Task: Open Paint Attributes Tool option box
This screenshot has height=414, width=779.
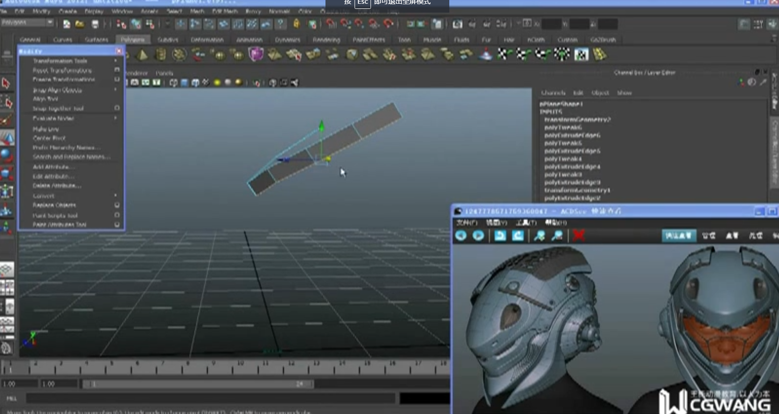Action: [117, 225]
